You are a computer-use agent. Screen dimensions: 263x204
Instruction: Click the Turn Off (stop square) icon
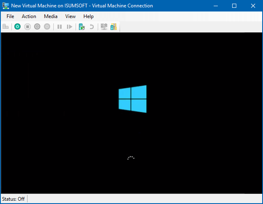point(28,27)
